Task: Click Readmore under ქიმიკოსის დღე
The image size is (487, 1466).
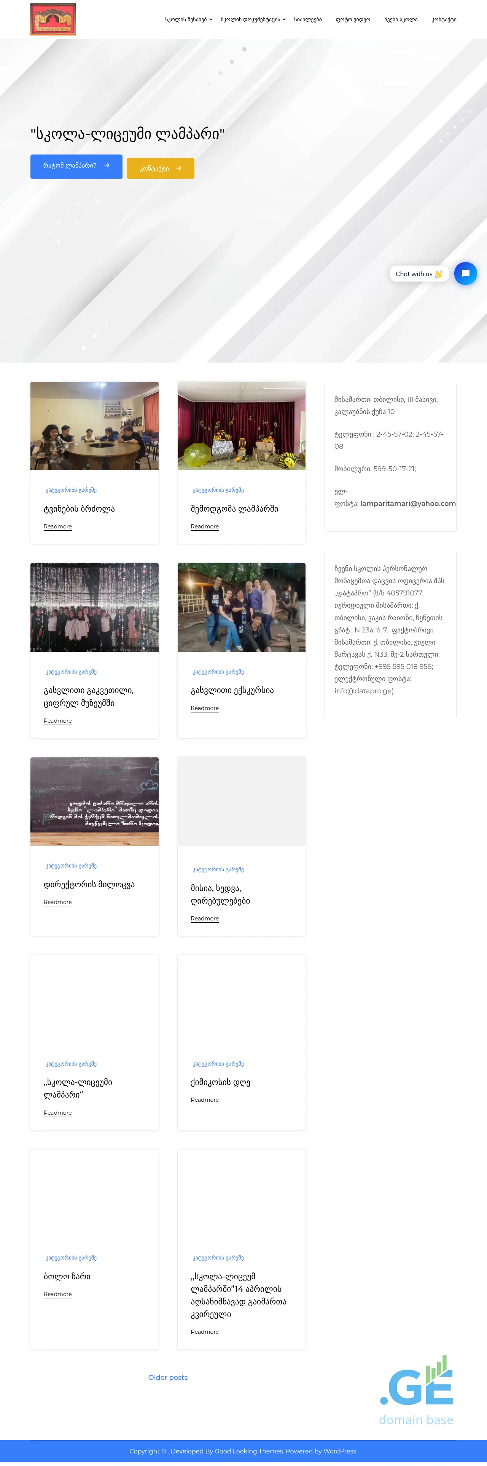Action: pyautogui.click(x=205, y=1100)
